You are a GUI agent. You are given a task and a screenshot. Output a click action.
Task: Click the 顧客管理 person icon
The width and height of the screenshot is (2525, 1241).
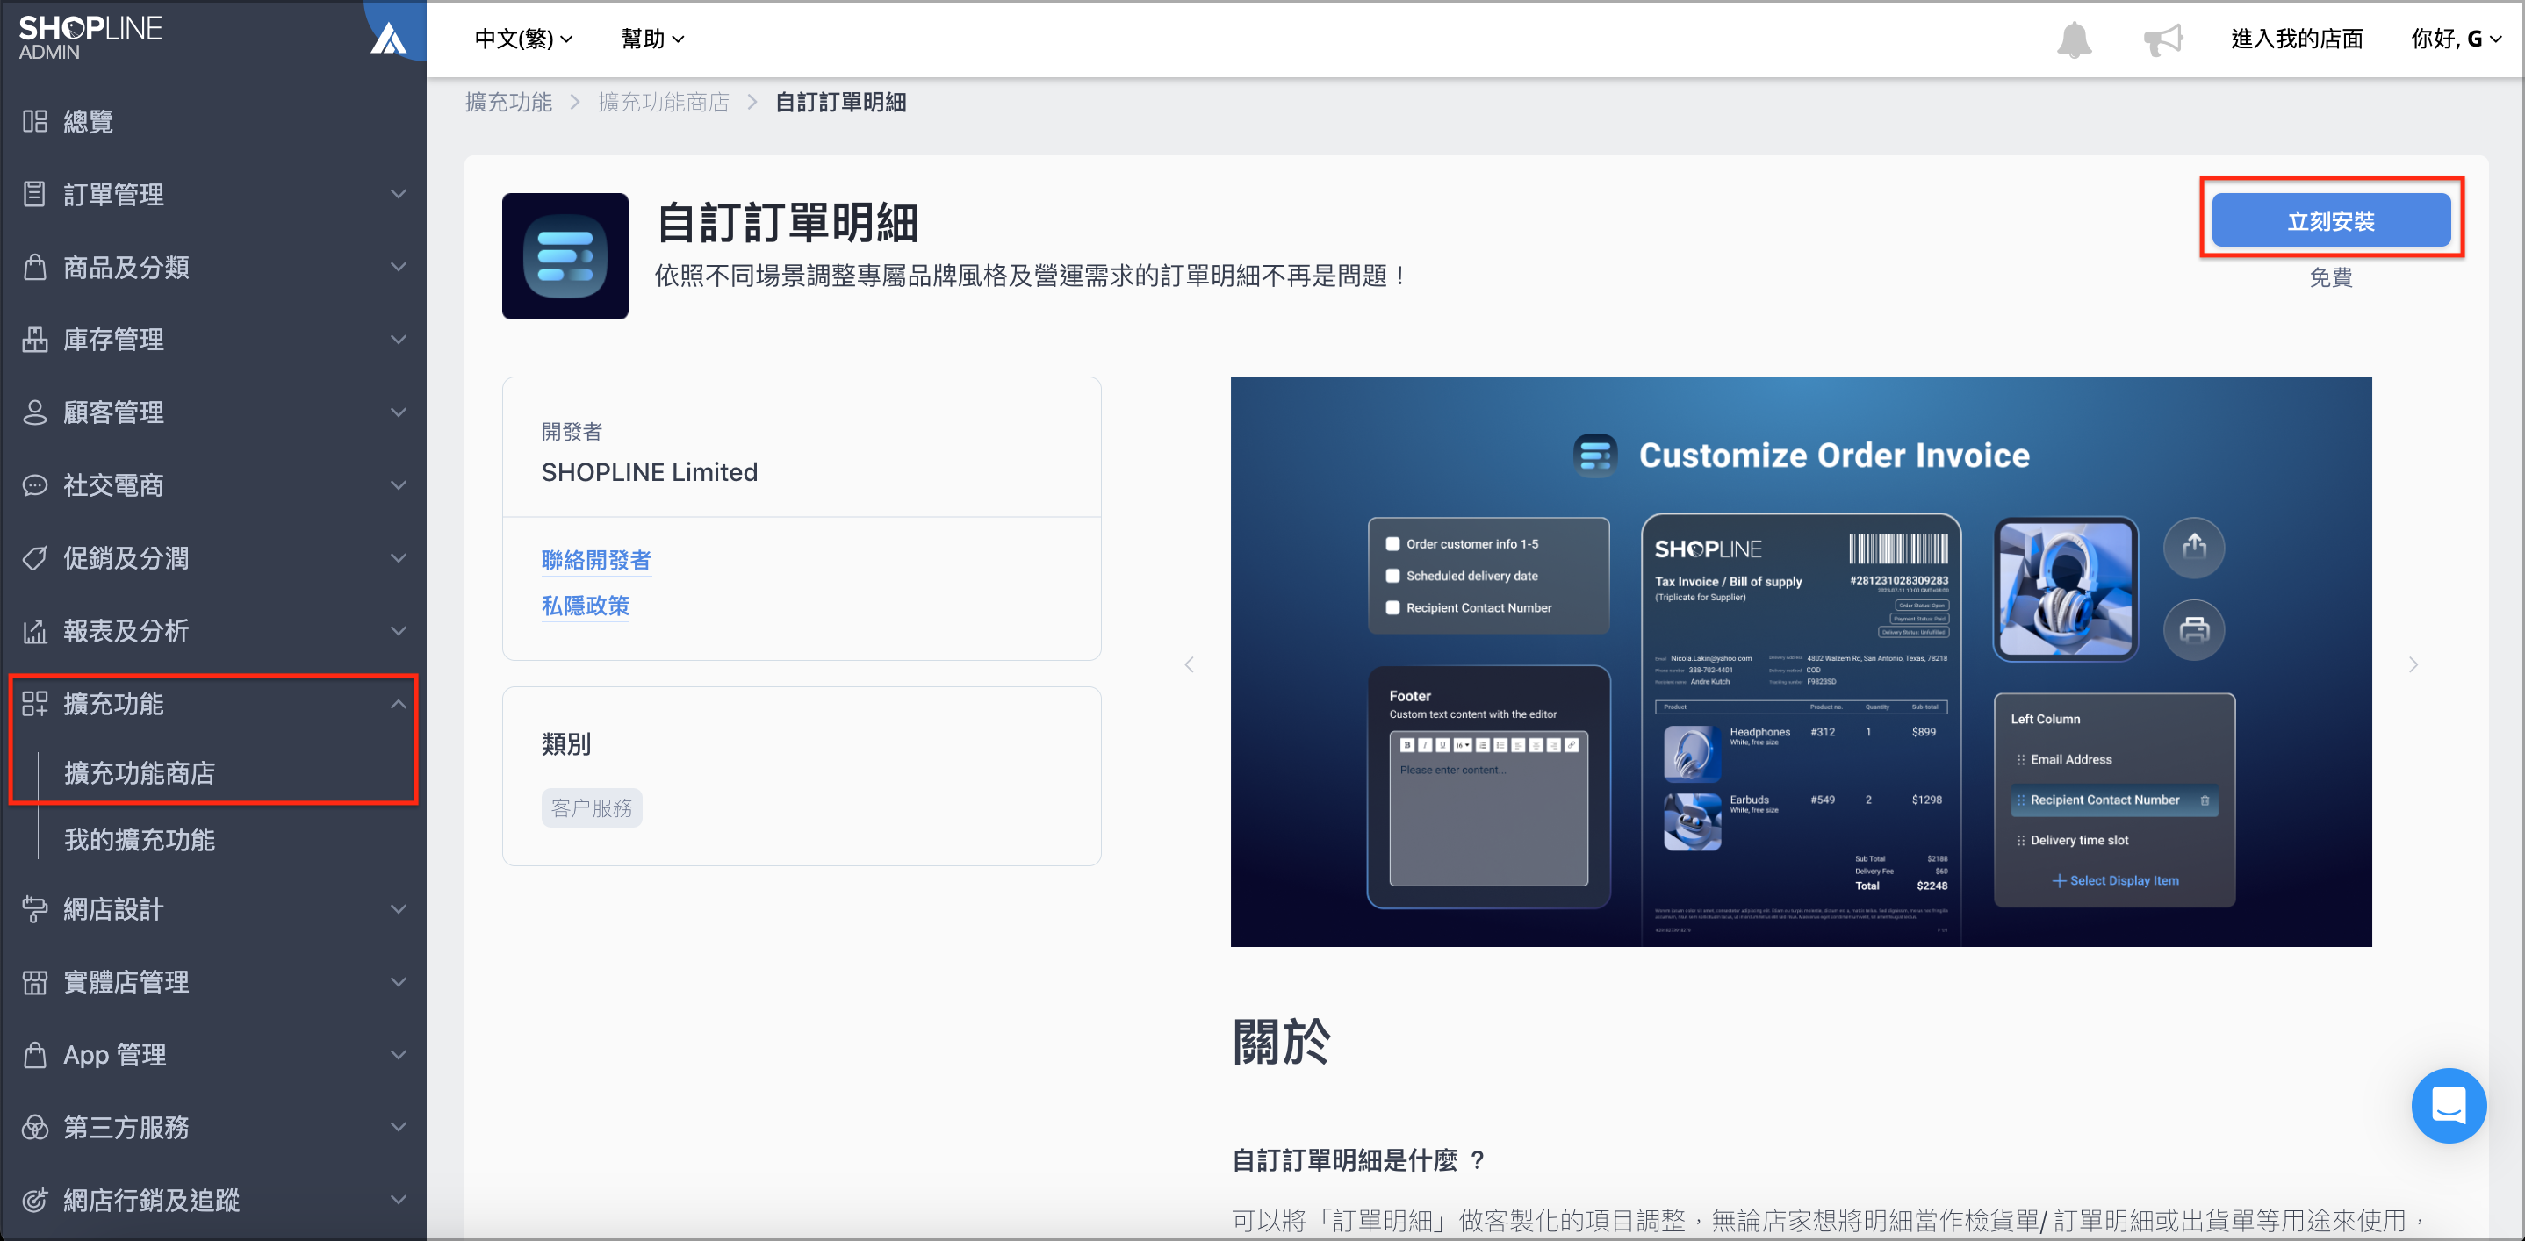pos(35,412)
